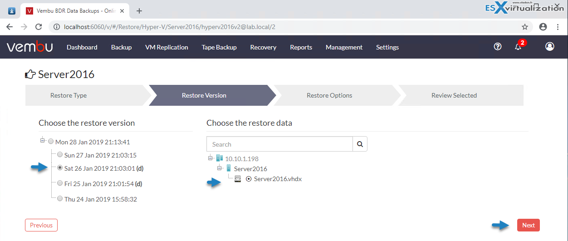Open the Settings menu
568x241 pixels.
coord(387,47)
